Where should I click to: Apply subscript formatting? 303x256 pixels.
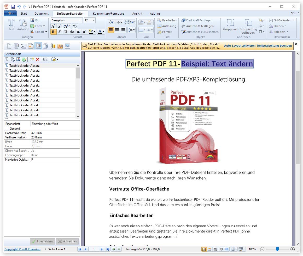[x=78, y=32]
